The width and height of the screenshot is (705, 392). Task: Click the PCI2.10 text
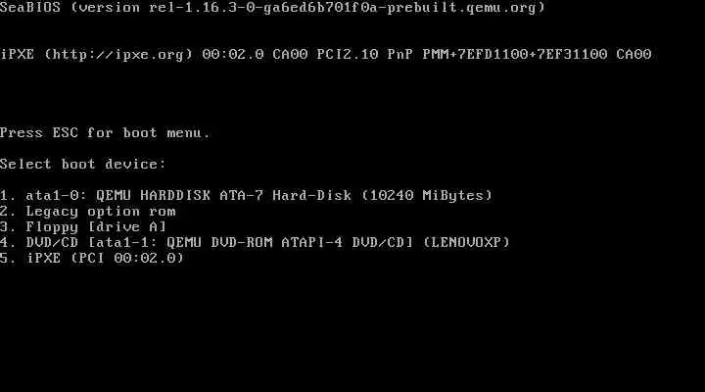pos(348,55)
